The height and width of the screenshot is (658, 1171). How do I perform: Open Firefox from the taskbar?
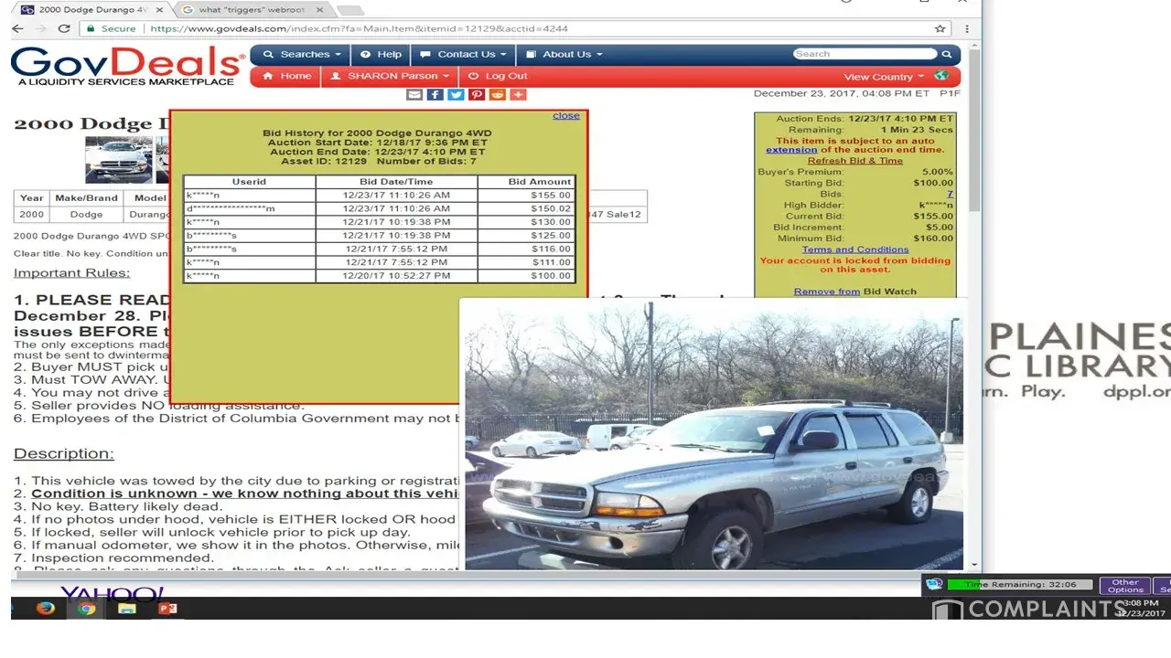46,609
